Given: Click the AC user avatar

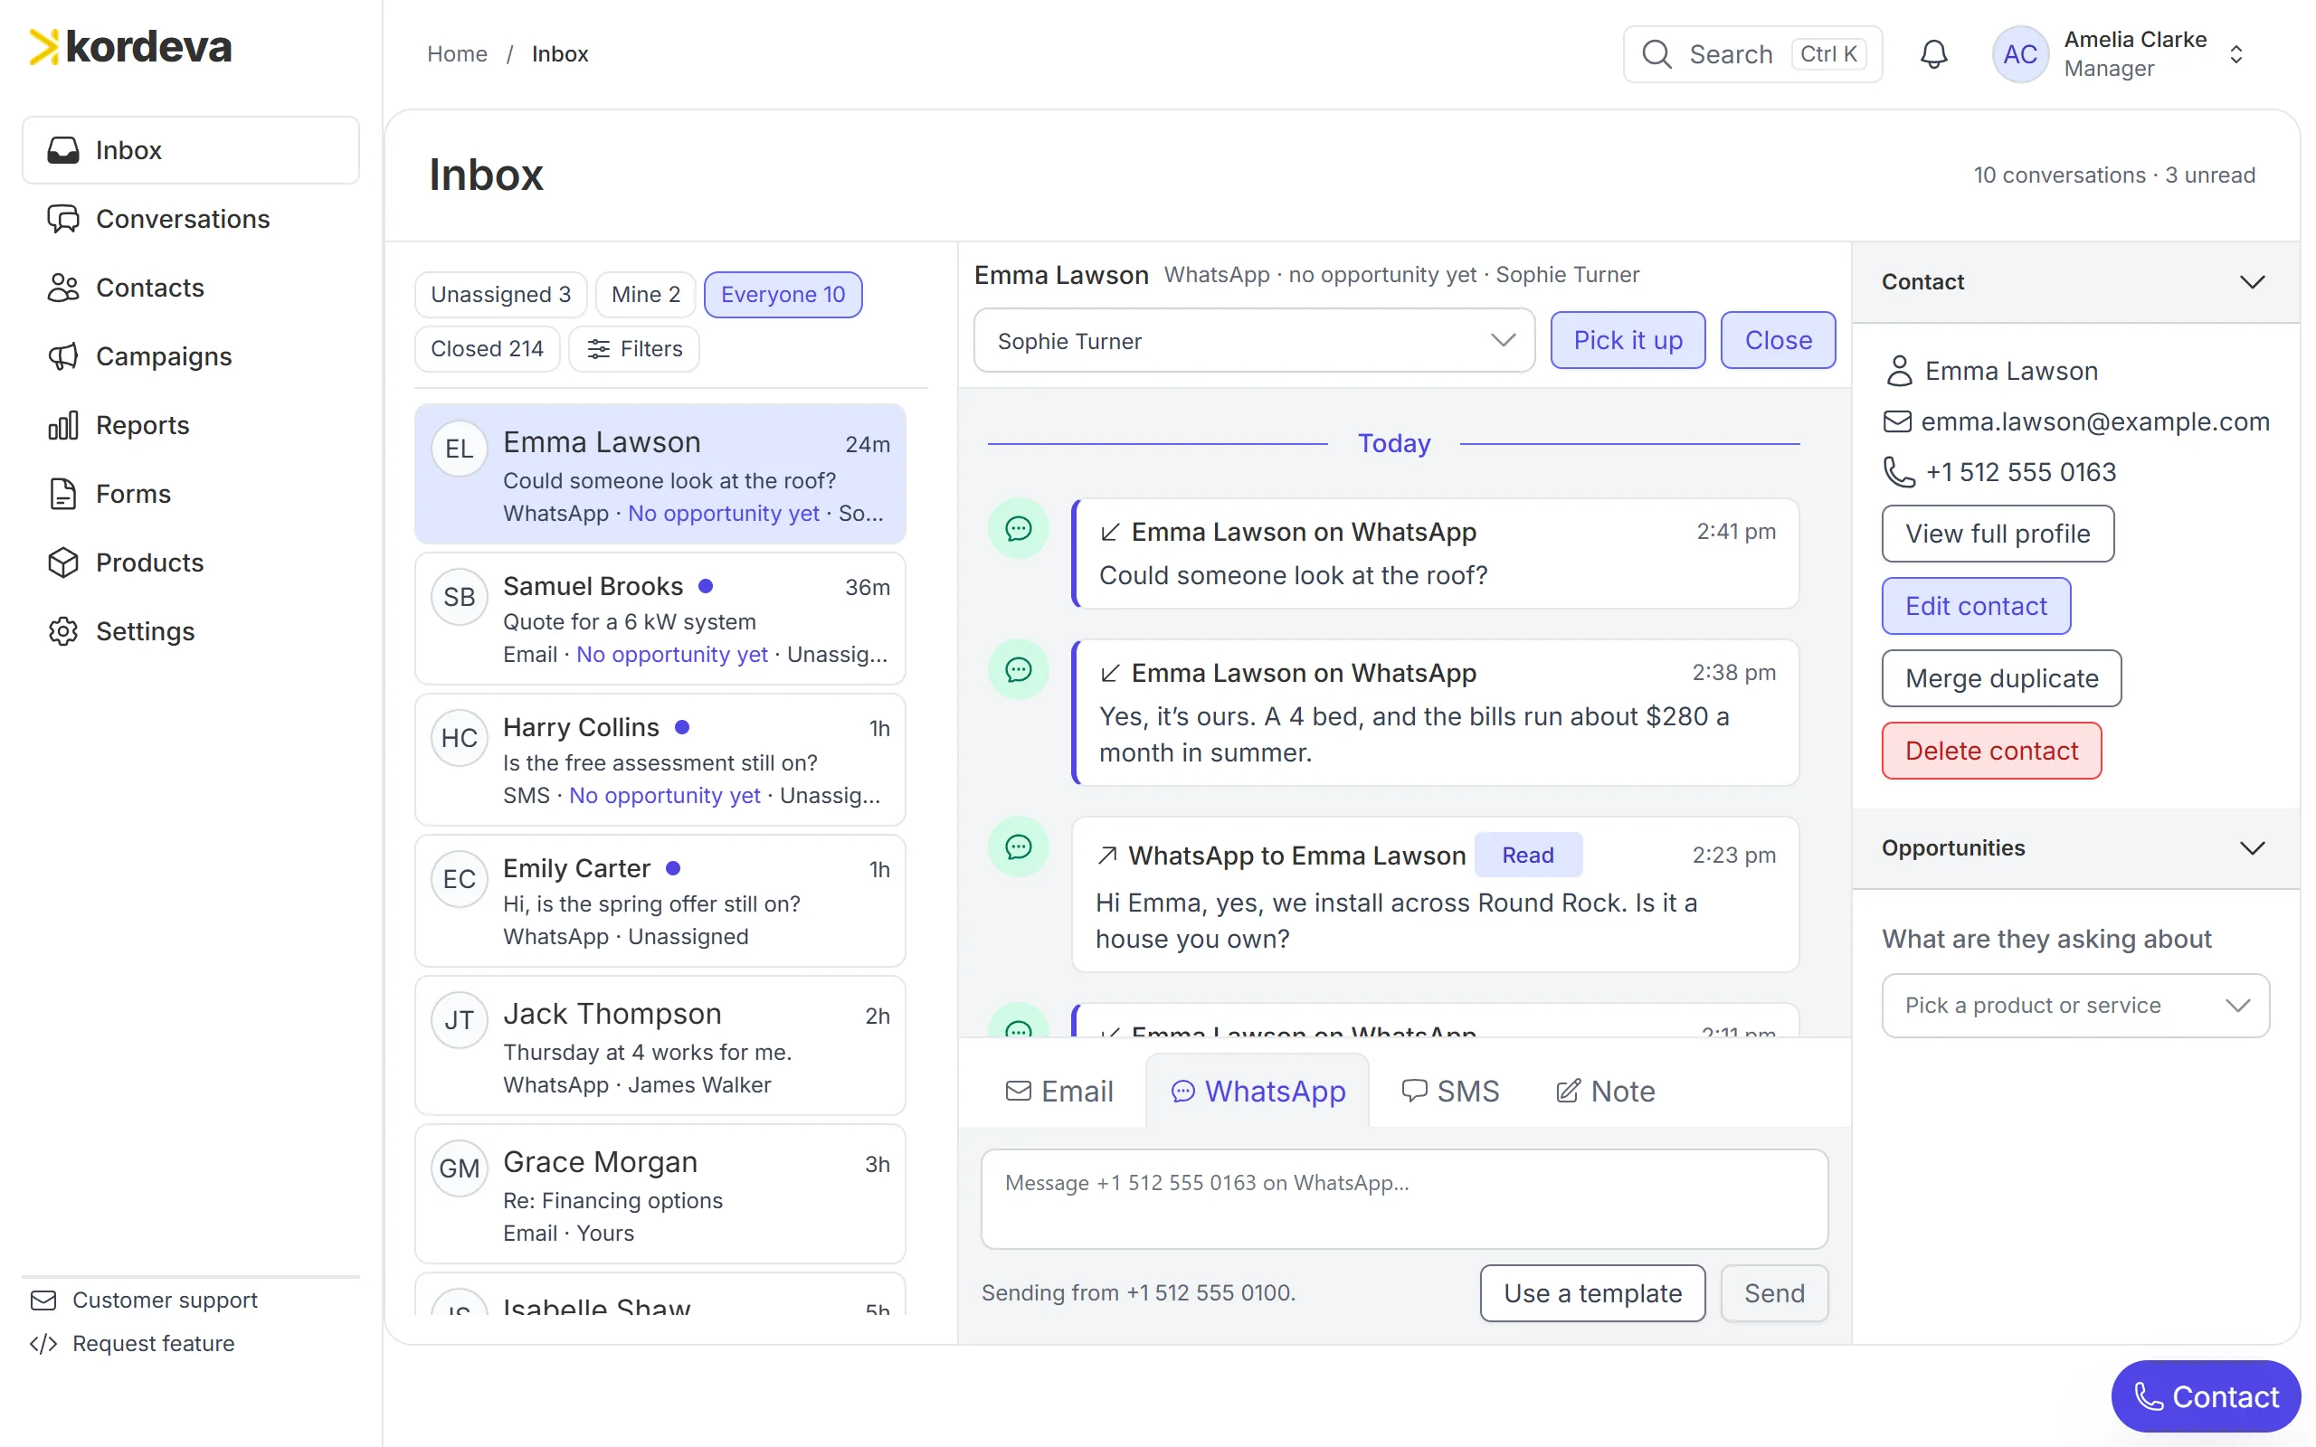Looking at the screenshot, I should (x=2019, y=53).
